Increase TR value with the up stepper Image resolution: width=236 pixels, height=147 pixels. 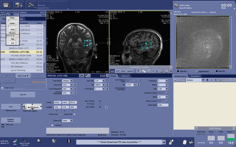[107, 84]
